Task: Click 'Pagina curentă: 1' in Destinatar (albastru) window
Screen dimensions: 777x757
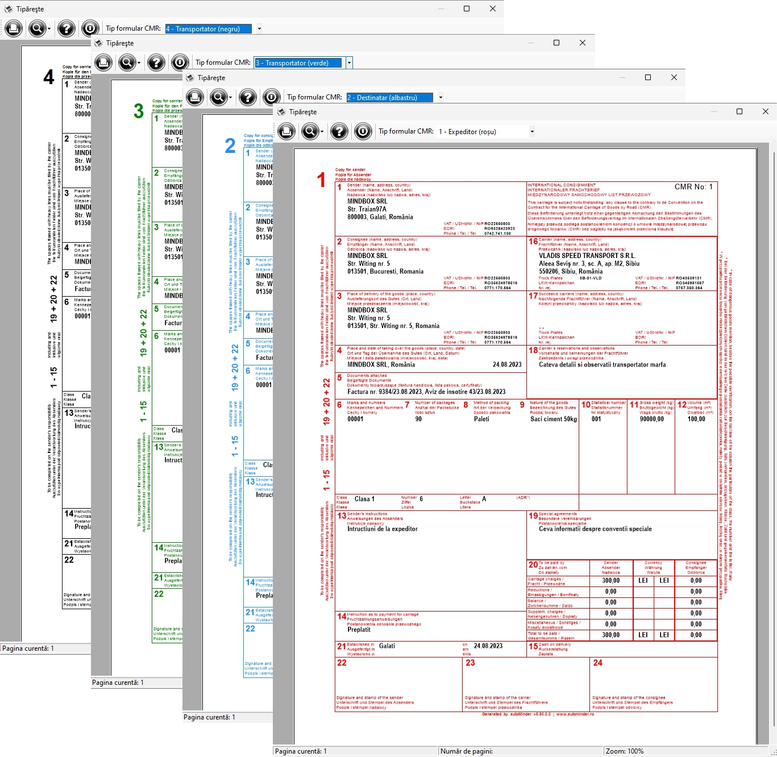Action: [x=209, y=717]
